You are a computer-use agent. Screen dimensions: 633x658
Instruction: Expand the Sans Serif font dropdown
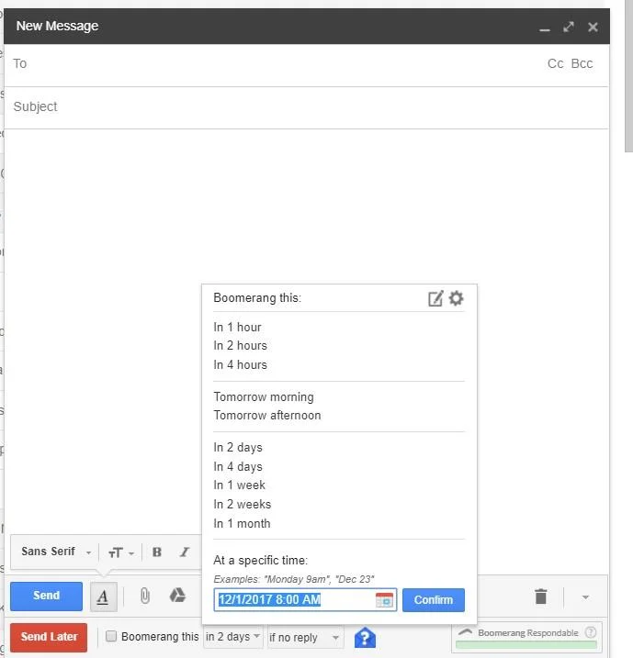[x=57, y=552]
